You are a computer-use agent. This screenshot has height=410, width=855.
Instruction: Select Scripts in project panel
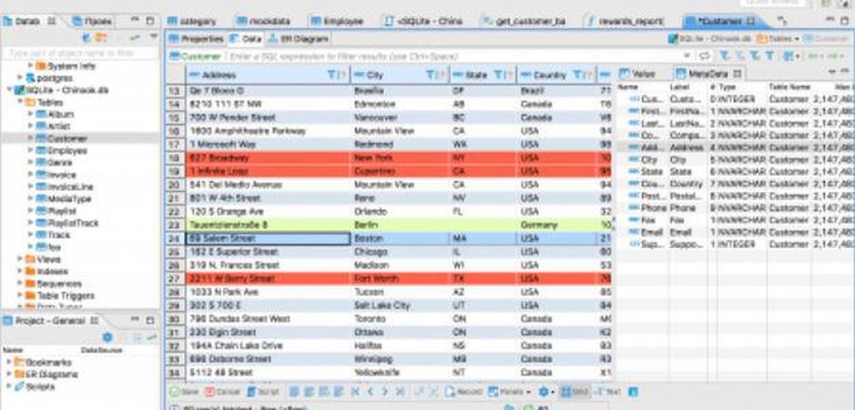click(35, 387)
